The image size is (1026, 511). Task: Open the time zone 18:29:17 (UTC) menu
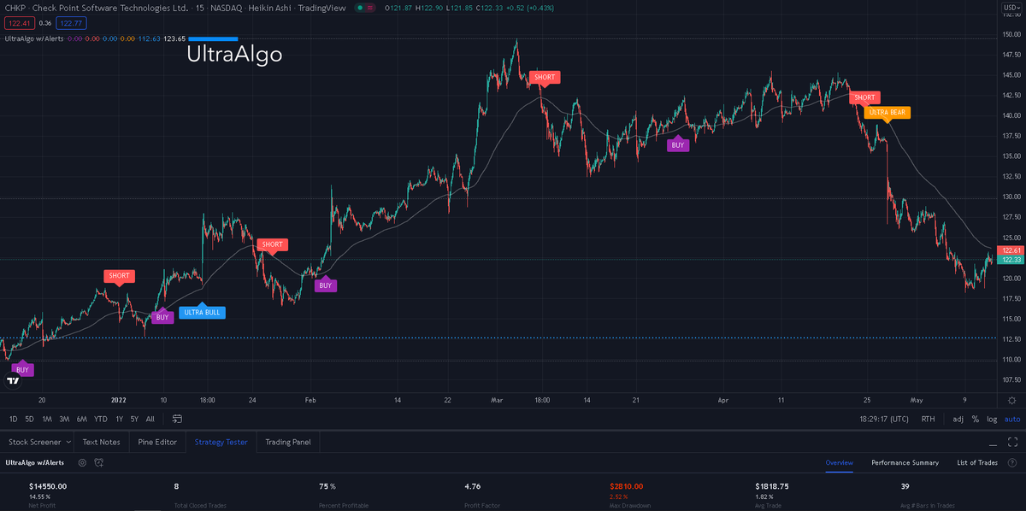pos(885,419)
